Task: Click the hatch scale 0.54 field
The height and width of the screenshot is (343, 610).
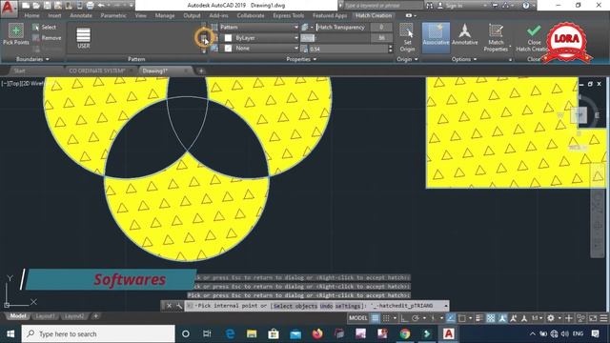Action: point(348,49)
